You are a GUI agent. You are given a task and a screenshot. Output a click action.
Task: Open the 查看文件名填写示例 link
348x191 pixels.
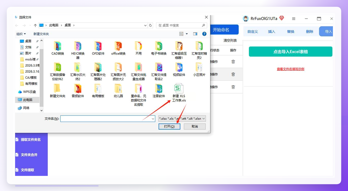coord(290,69)
